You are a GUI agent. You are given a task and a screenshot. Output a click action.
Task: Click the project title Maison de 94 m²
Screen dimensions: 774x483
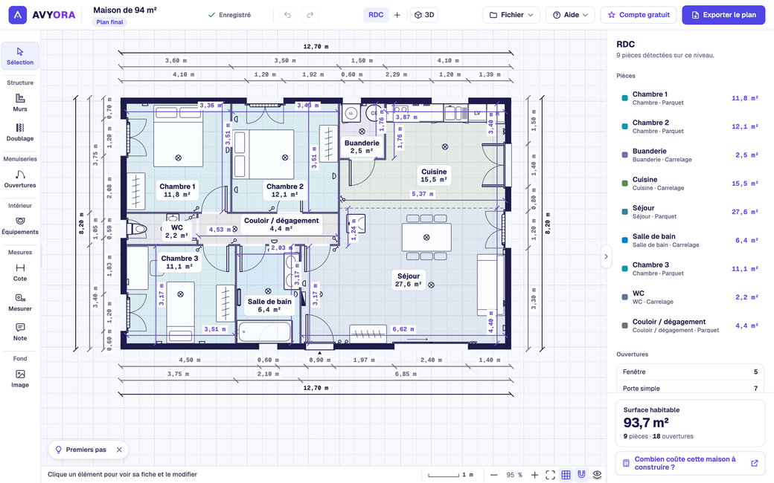(125, 10)
